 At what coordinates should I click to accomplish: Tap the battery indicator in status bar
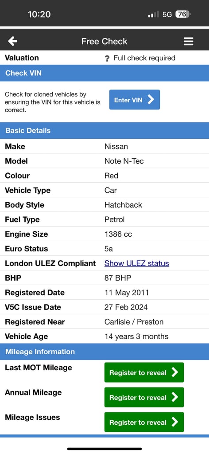(183, 14)
